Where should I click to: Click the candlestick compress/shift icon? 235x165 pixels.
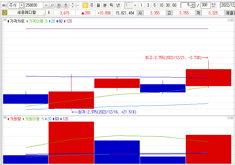click(214, 5)
